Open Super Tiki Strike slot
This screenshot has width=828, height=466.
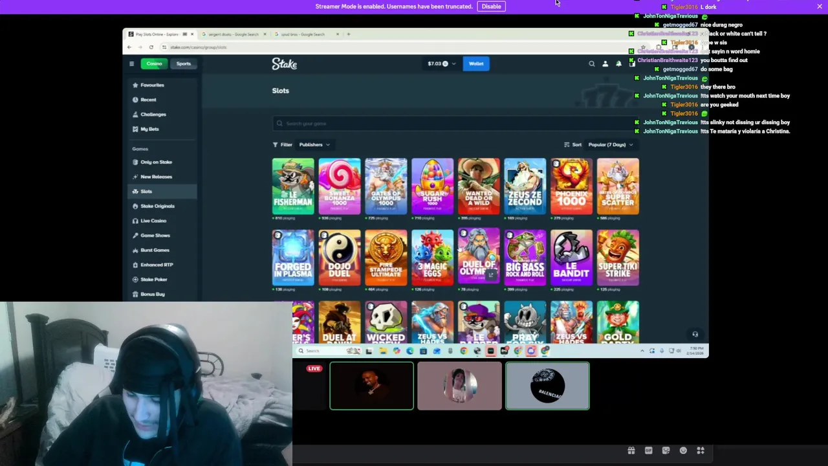618,257
